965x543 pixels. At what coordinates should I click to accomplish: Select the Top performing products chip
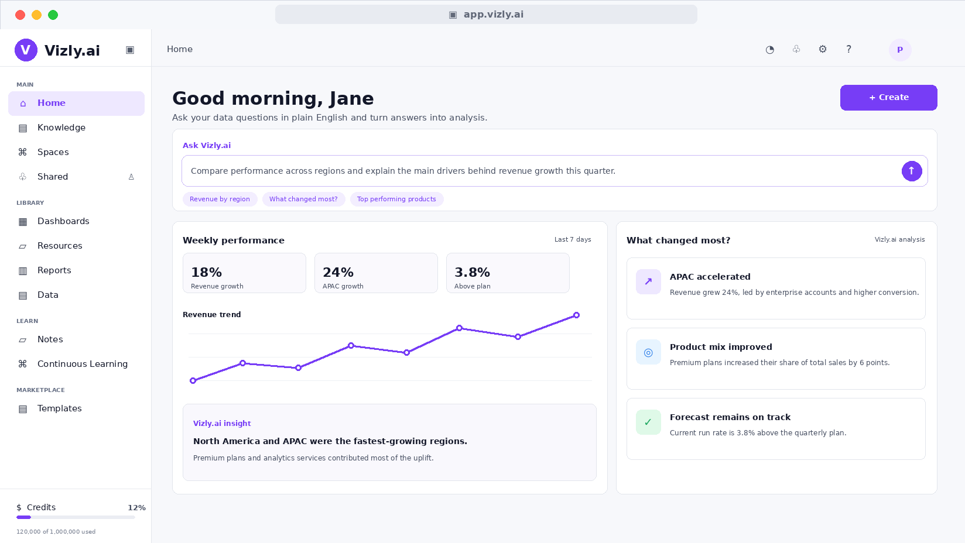click(x=396, y=200)
